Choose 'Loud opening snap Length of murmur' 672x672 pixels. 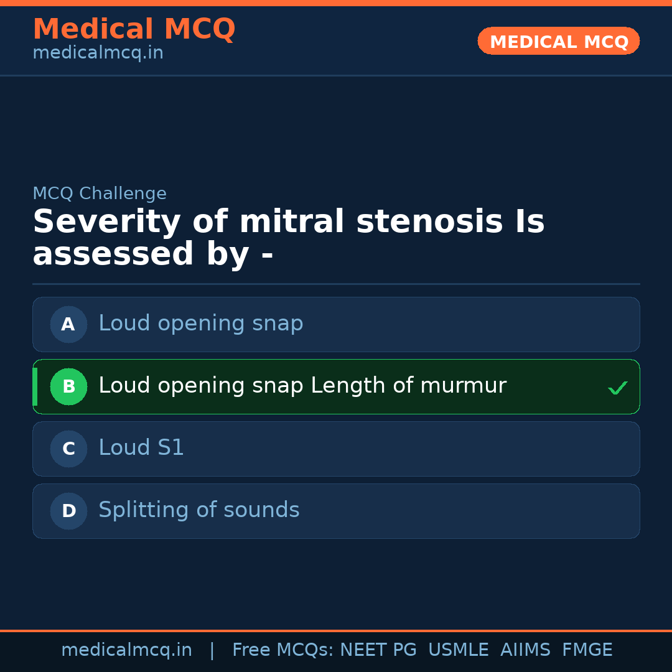click(302, 386)
